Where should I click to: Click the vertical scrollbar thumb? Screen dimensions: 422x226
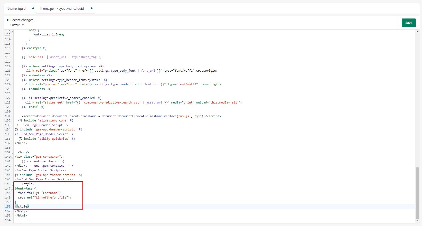click(x=417, y=193)
